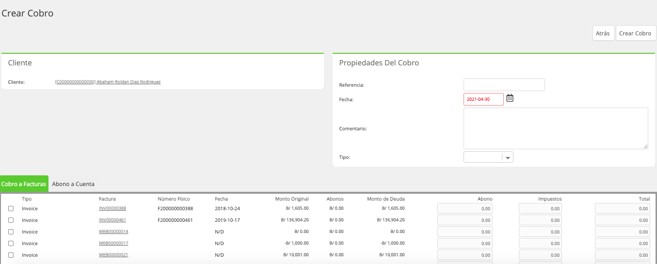The image size is (657, 264).
Task: Click the Número Físico column header
Action: [x=174, y=199]
